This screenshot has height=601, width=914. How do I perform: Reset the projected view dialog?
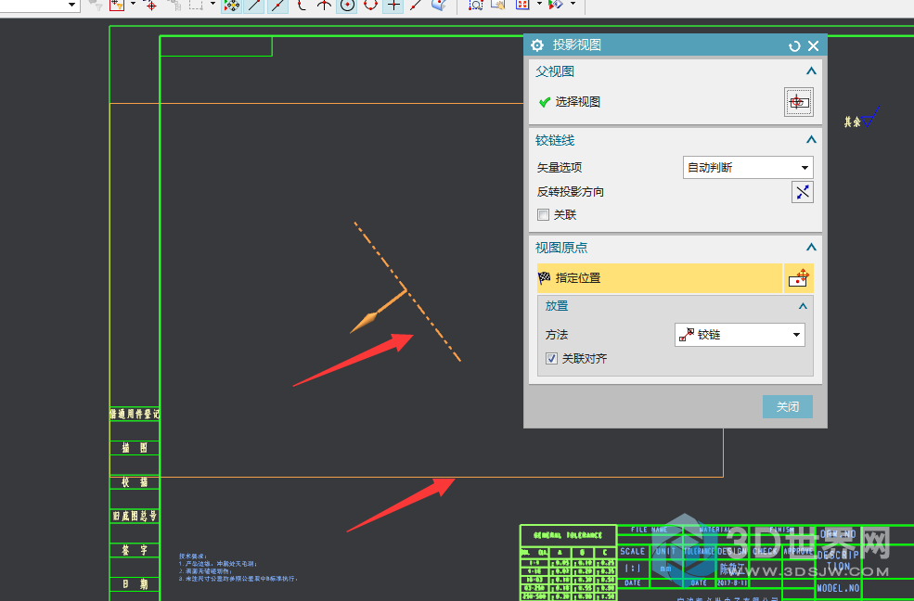pyautogui.click(x=794, y=46)
